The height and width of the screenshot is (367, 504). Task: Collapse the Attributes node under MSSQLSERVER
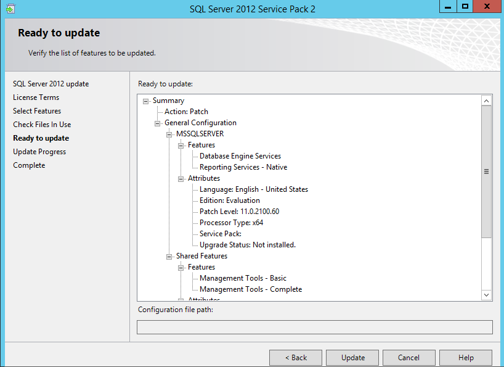(x=181, y=179)
